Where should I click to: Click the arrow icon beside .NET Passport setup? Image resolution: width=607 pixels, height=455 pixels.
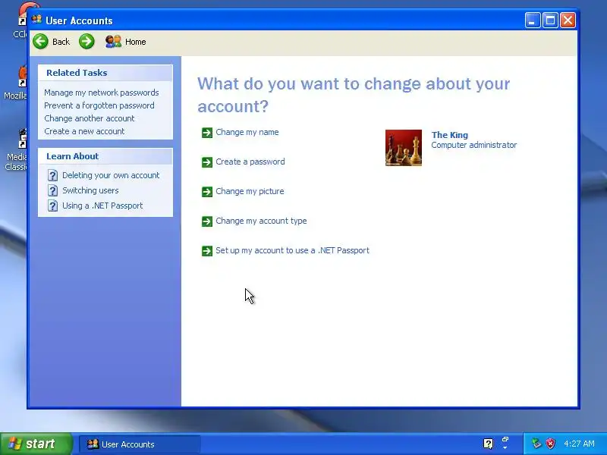207,251
